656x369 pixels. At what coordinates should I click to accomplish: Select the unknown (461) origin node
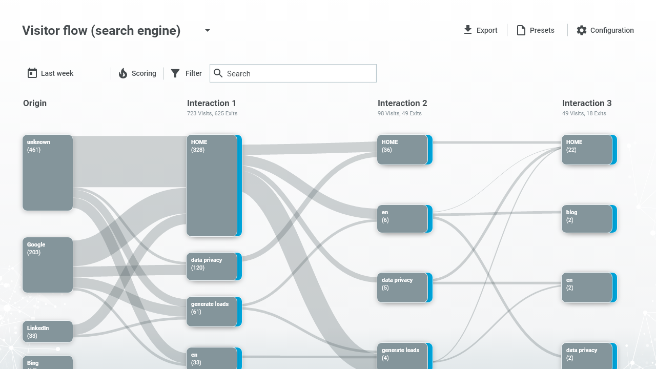coord(48,173)
